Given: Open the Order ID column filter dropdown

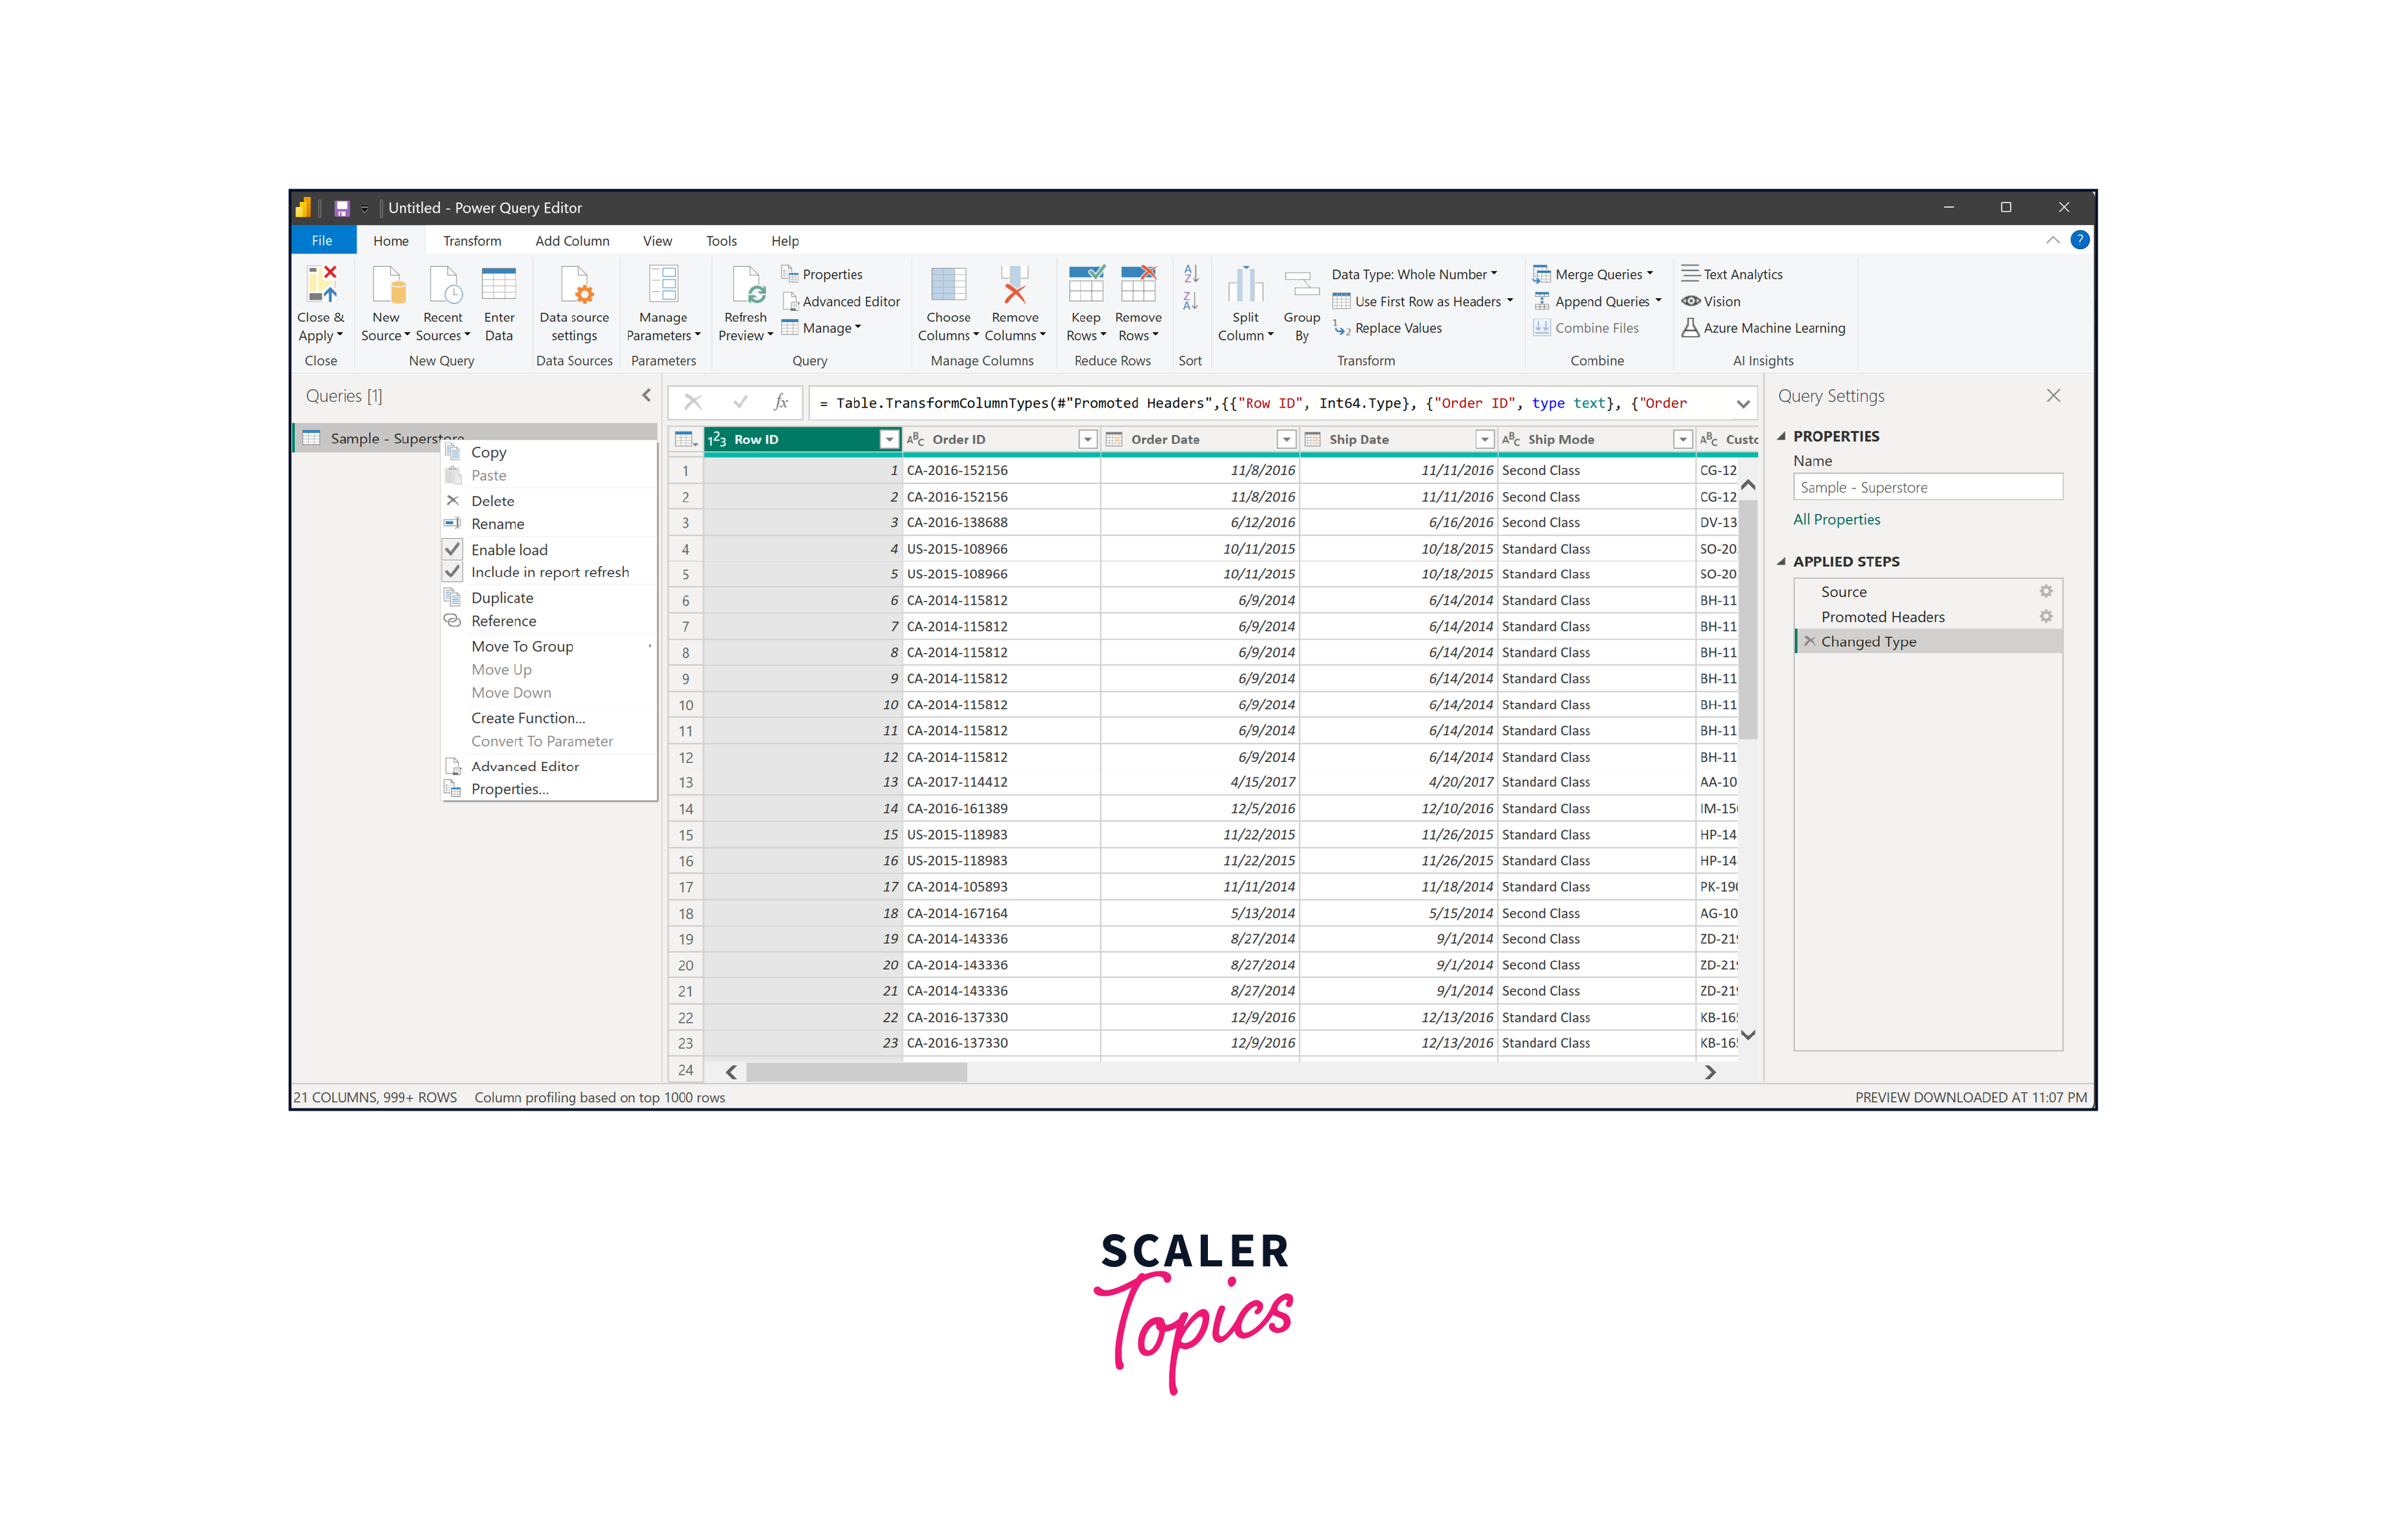Looking at the screenshot, I should click(x=1086, y=439).
